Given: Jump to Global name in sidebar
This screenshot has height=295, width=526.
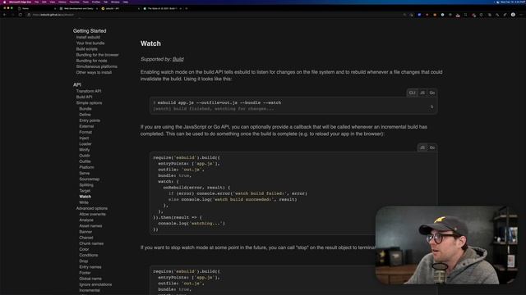Looking at the screenshot, I should pos(90,279).
